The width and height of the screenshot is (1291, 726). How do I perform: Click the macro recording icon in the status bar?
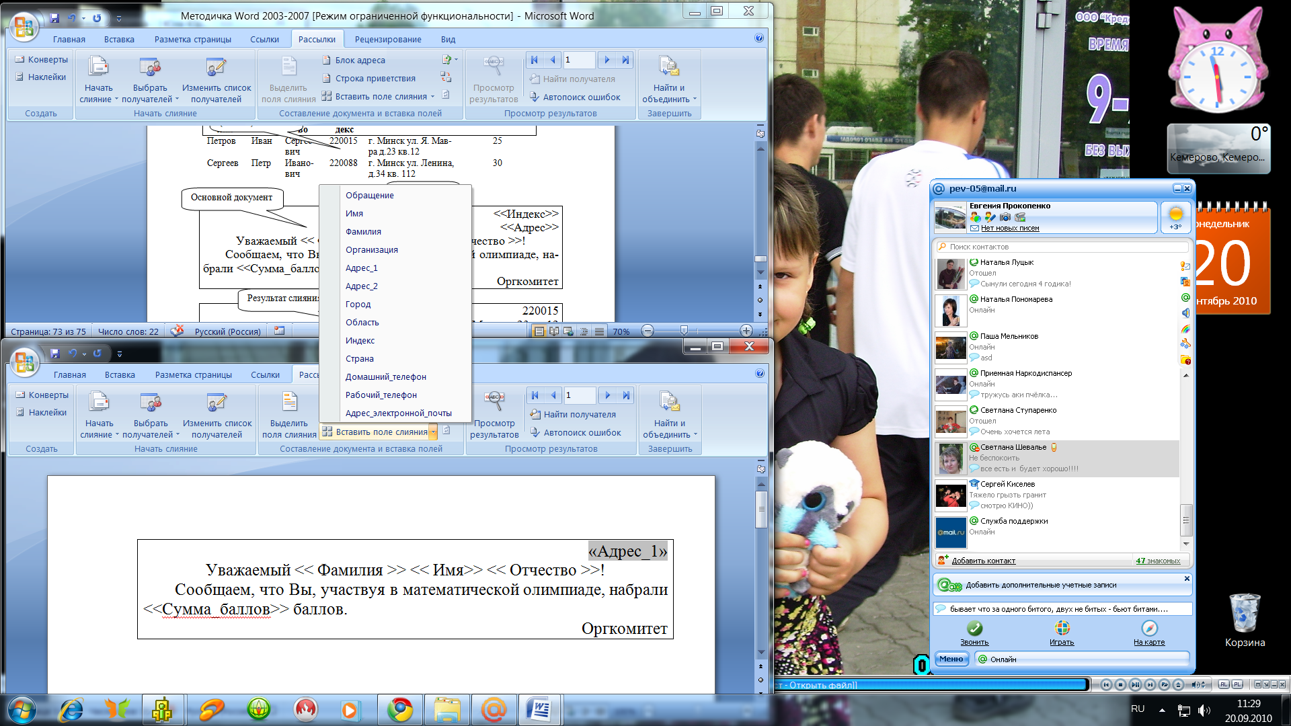[280, 331]
